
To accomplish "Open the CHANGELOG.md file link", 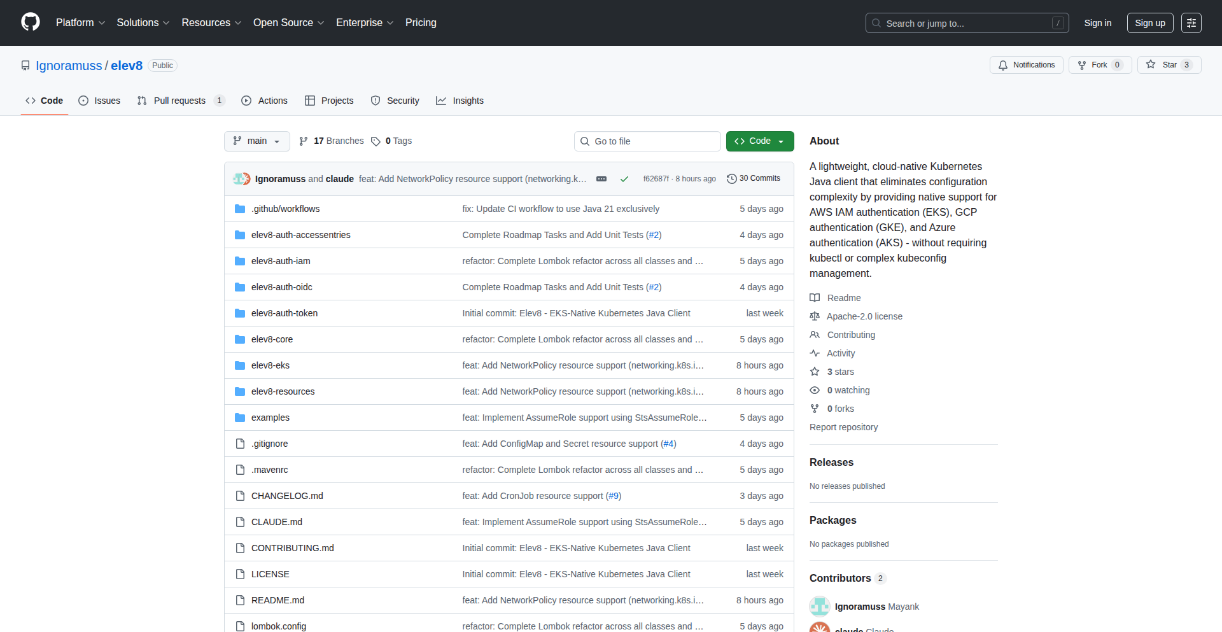I will coord(287,495).
